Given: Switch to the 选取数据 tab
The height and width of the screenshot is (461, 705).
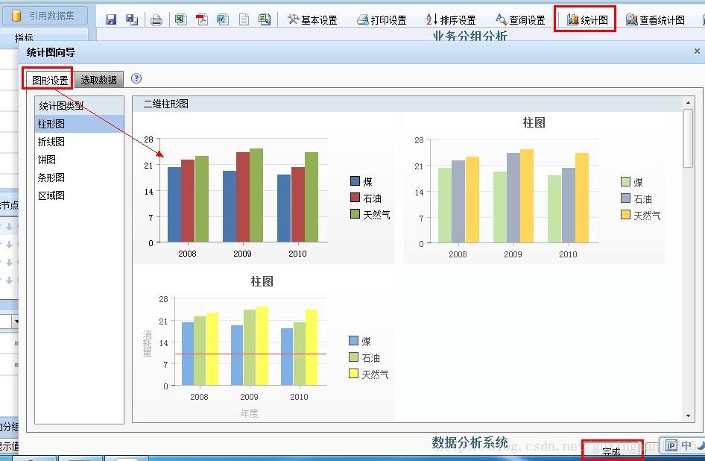Looking at the screenshot, I should tap(99, 80).
